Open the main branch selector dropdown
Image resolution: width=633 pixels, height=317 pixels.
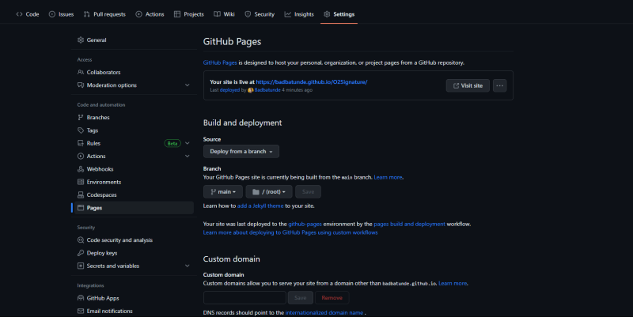(x=223, y=191)
